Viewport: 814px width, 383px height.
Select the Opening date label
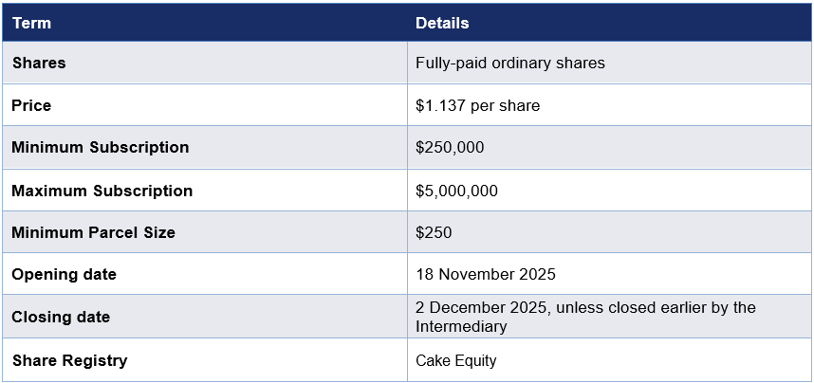(x=64, y=274)
